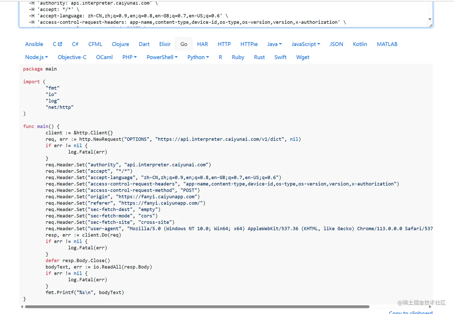Image resolution: width=454 pixels, height=314 pixels.
Task: Click the 'package main' code line
Action: click(x=40, y=69)
